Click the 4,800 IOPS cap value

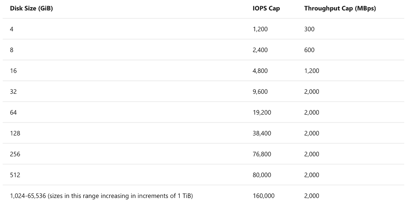click(x=260, y=71)
